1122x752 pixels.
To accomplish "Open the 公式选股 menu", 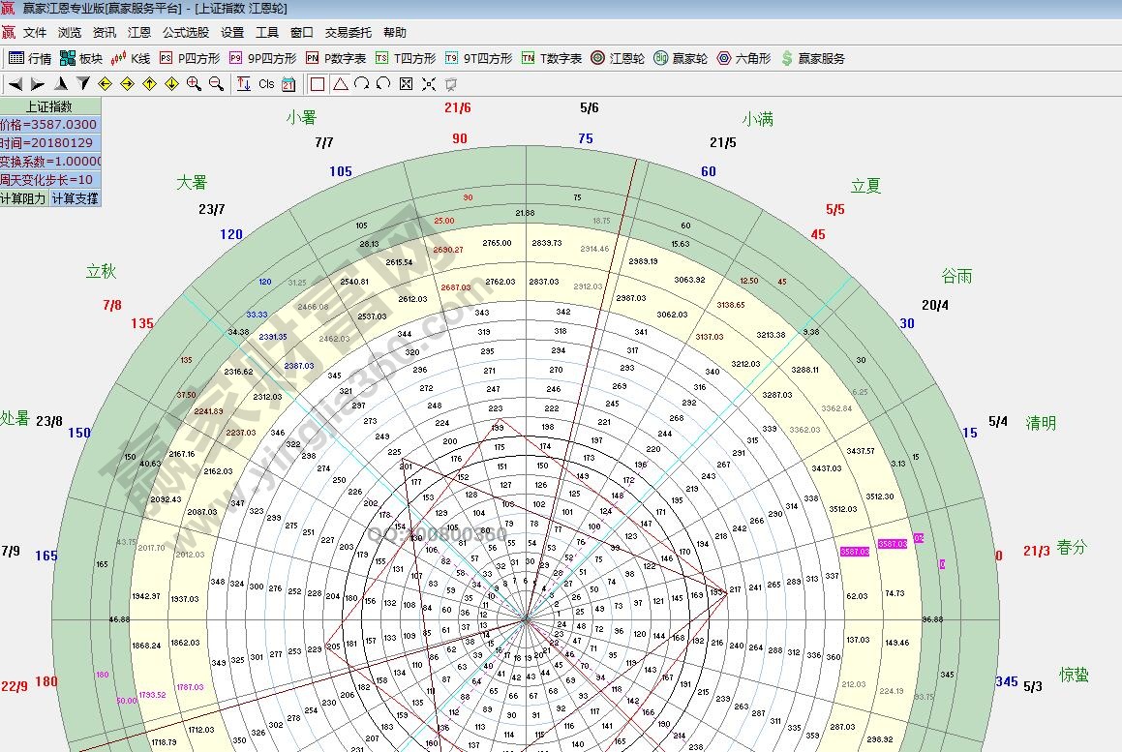I will [x=185, y=32].
